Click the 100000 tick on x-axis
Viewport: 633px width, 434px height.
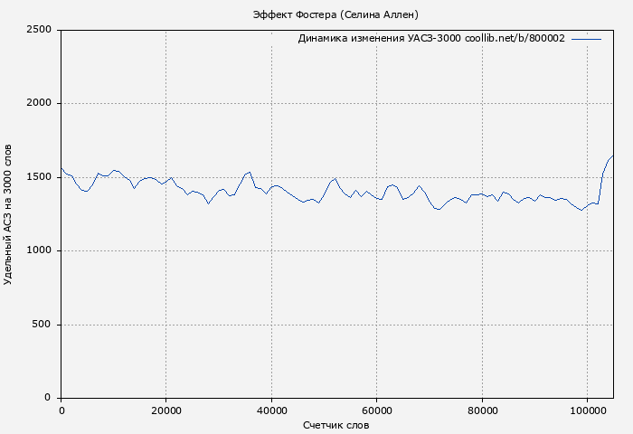coord(587,410)
